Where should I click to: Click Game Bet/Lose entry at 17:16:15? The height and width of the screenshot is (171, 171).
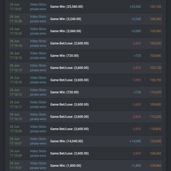[69, 68]
